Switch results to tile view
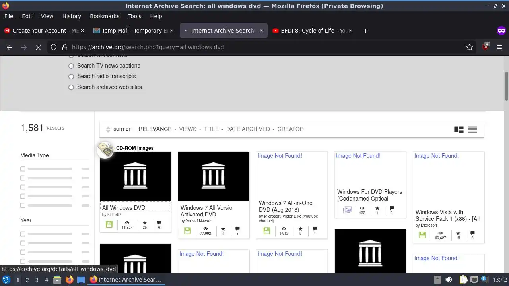This screenshot has height=286, width=509. (458, 130)
